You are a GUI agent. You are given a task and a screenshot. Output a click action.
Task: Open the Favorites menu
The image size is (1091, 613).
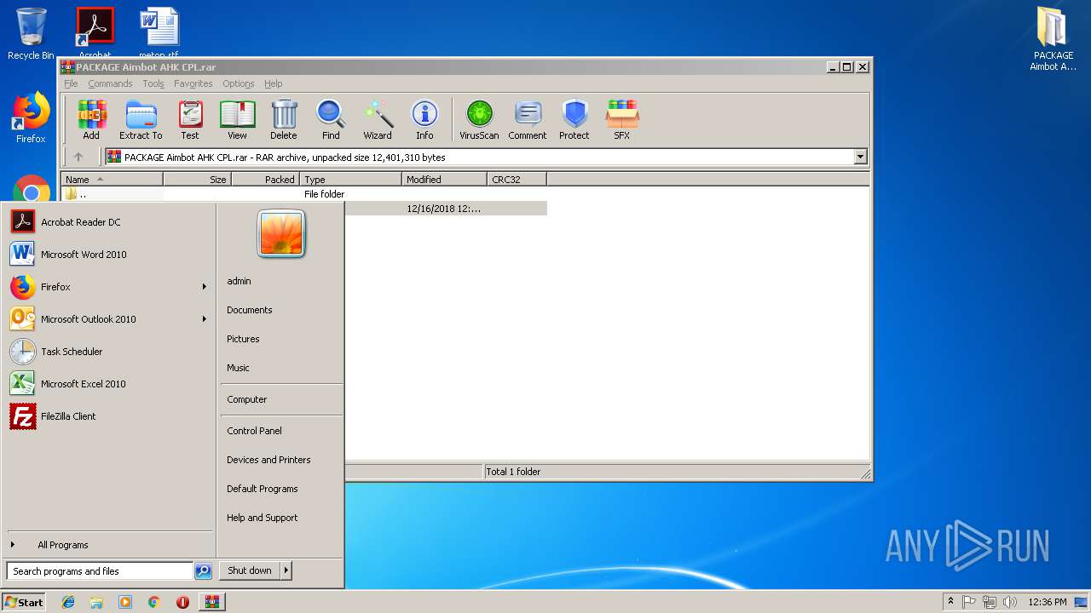(193, 83)
